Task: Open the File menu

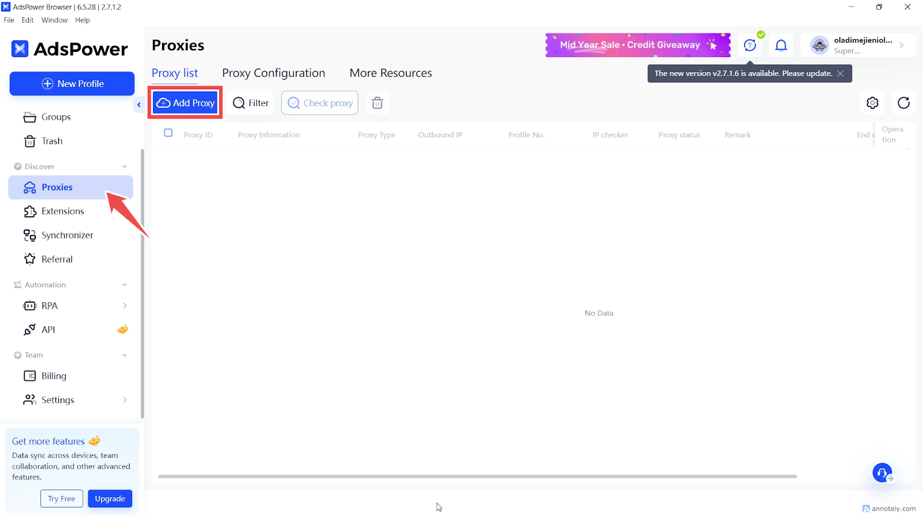Action: (9, 20)
